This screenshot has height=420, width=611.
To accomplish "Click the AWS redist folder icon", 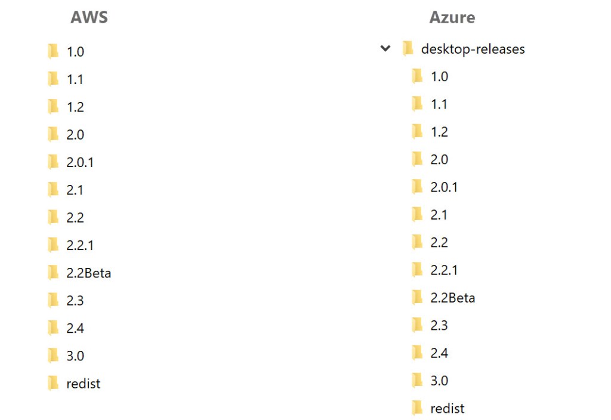I will click(54, 383).
